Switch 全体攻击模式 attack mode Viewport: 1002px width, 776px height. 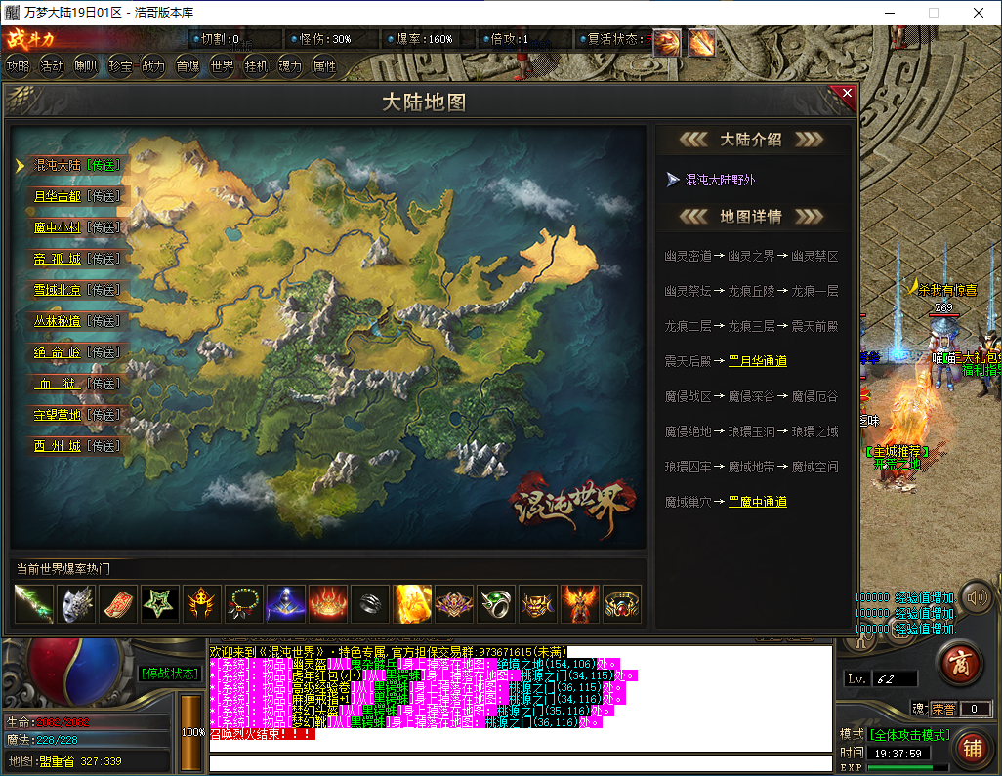910,735
